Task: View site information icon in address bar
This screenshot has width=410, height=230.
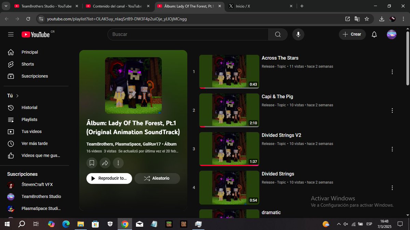Action: point(41,19)
